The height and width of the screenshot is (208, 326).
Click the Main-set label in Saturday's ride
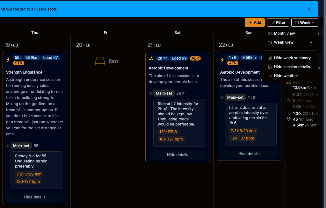pos(164,93)
